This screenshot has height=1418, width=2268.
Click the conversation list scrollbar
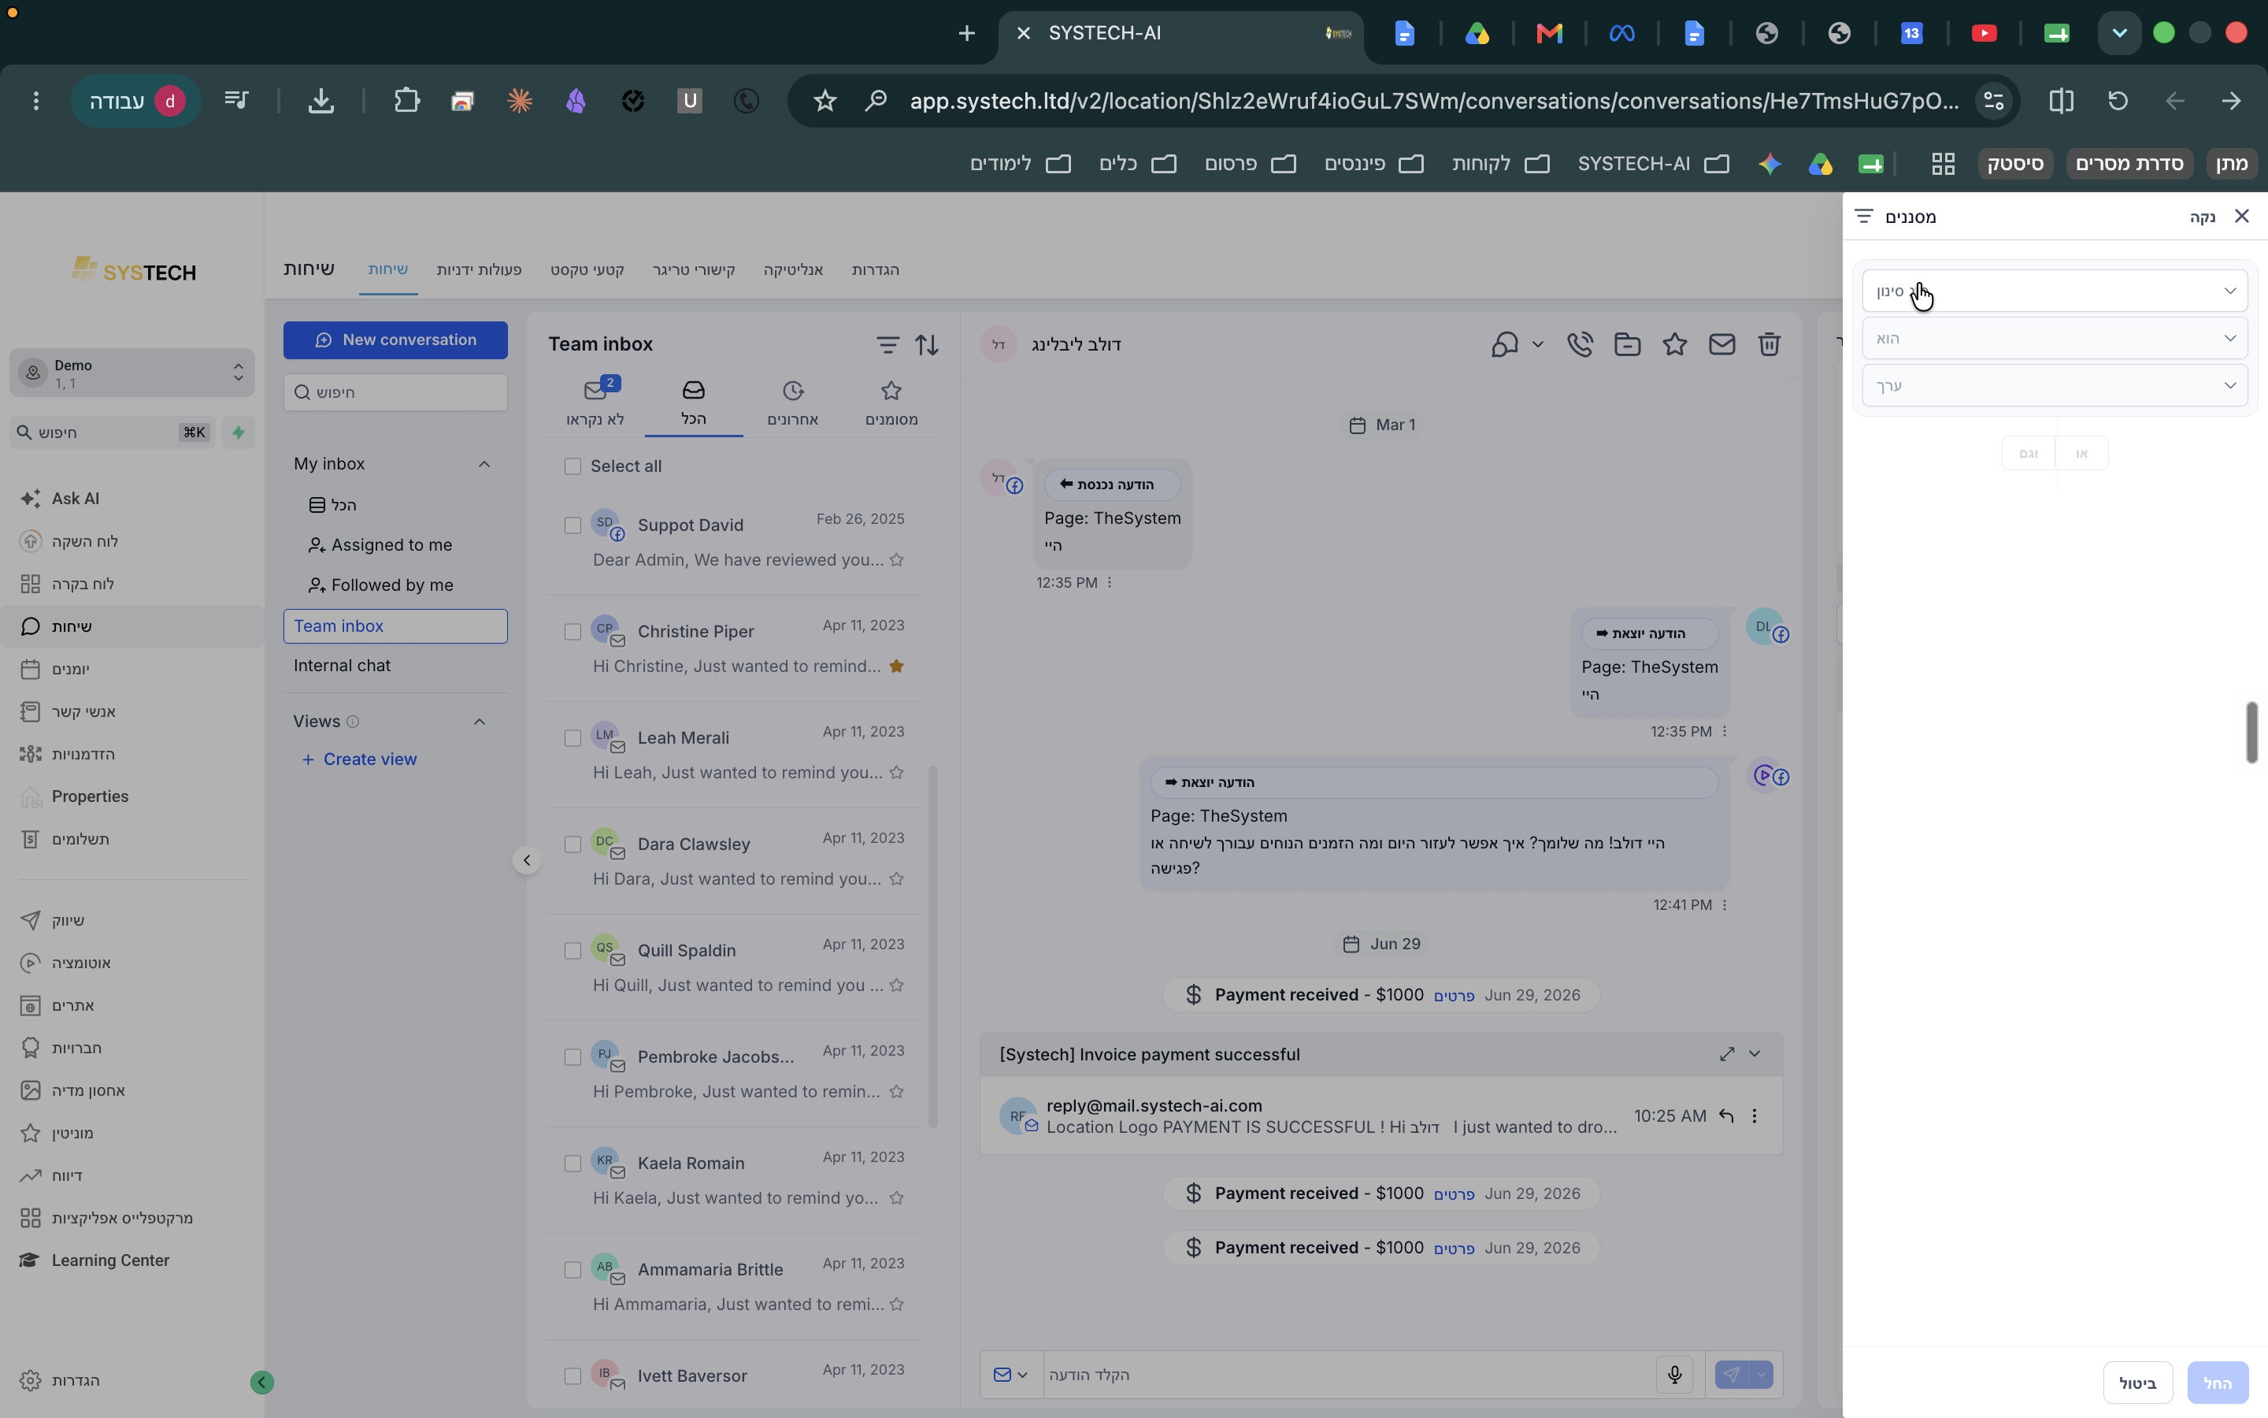(932, 945)
